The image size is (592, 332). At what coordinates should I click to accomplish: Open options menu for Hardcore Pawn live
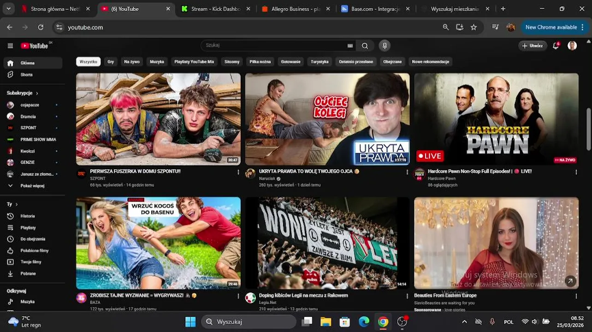pyautogui.click(x=576, y=172)
